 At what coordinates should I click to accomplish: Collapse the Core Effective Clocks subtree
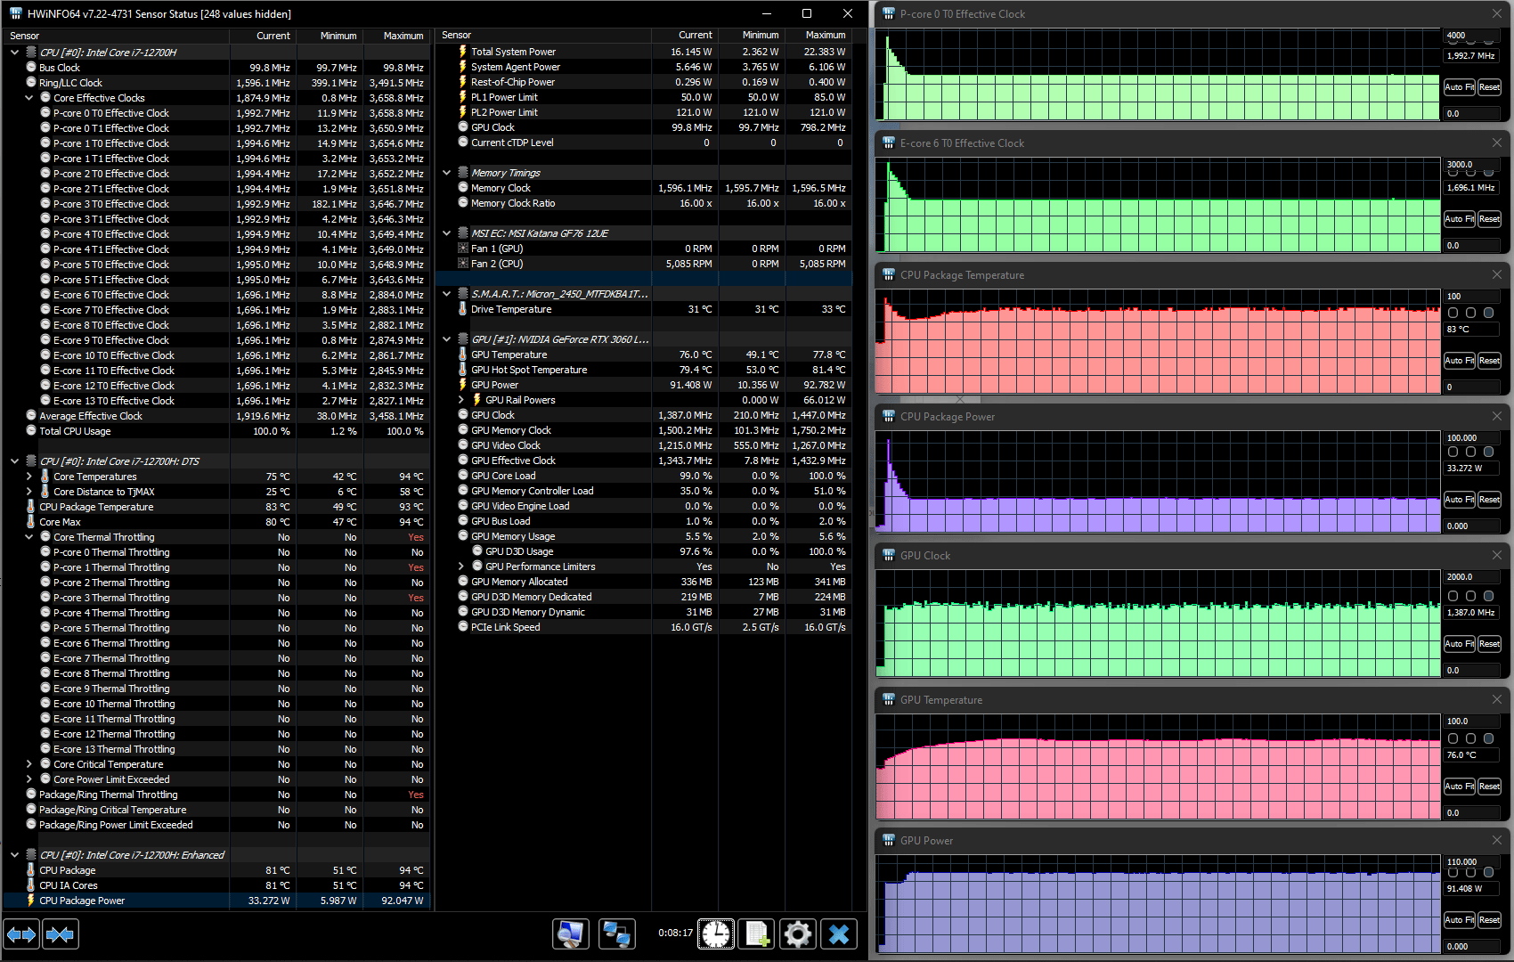coord(29,97)
